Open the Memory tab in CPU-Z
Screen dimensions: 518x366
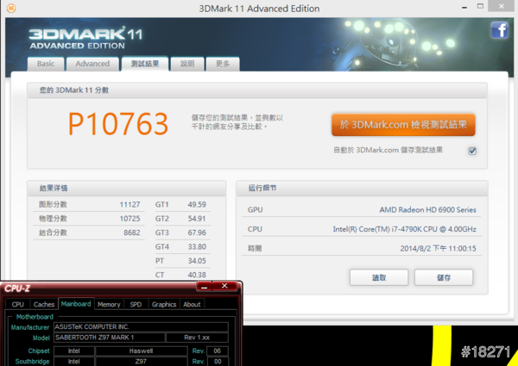(109, 304)
